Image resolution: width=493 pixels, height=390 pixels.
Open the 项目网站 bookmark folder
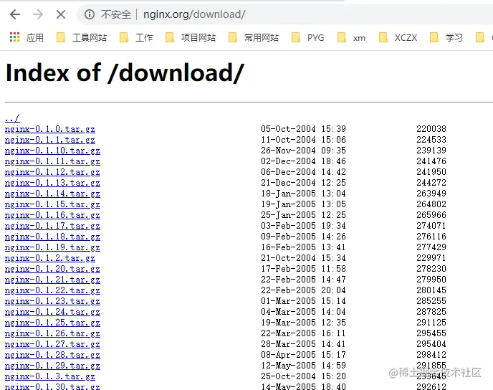coord(191,37)
